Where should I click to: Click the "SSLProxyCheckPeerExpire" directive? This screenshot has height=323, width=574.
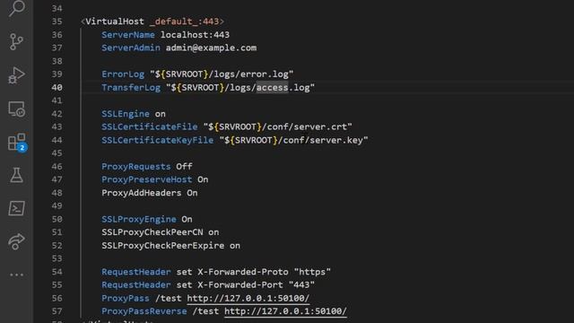point(162,246)
